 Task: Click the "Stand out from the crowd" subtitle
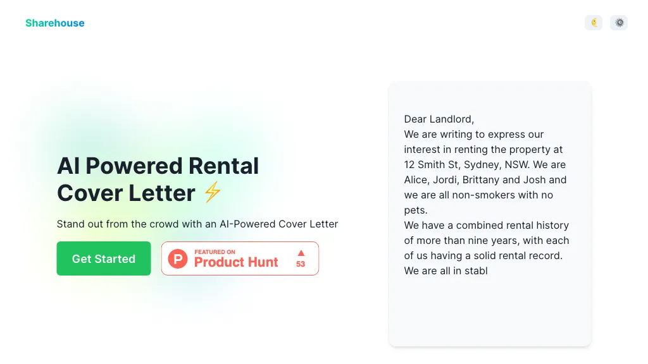197,224
